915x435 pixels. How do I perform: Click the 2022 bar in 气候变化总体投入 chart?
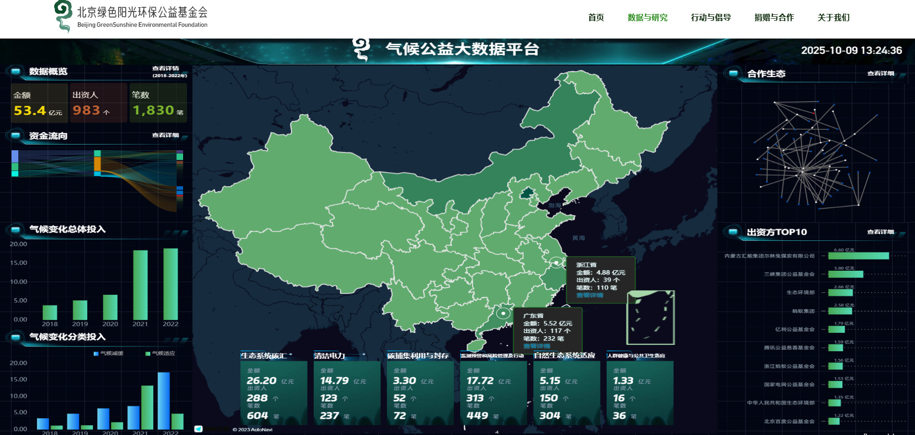pyautogui.click(x=171, y=284)
